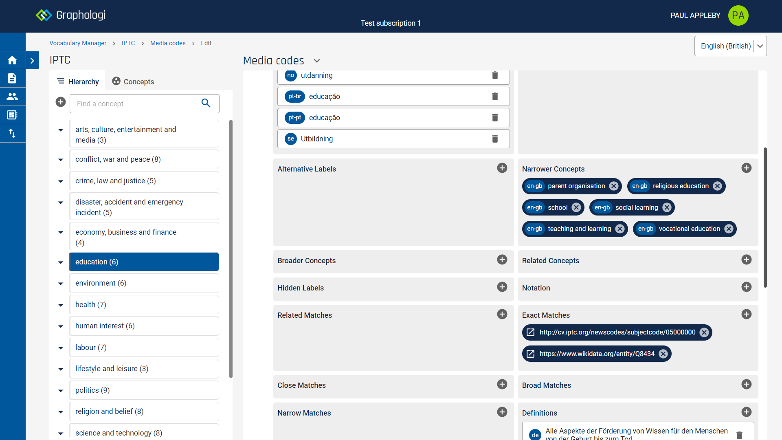Add new concept with plus beside search
The width and height of the screenshot is (782, 440).
(x=61, y=102)
